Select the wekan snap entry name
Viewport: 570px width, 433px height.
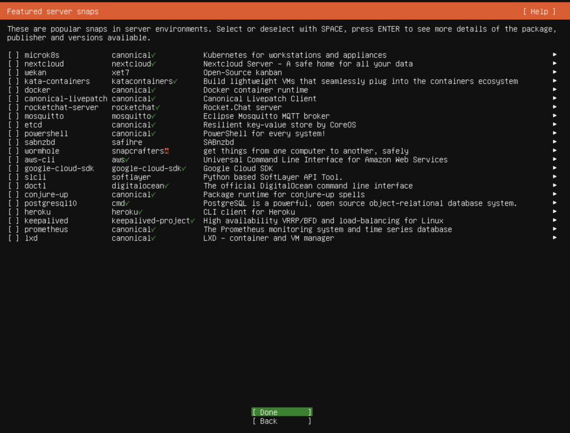35,72
